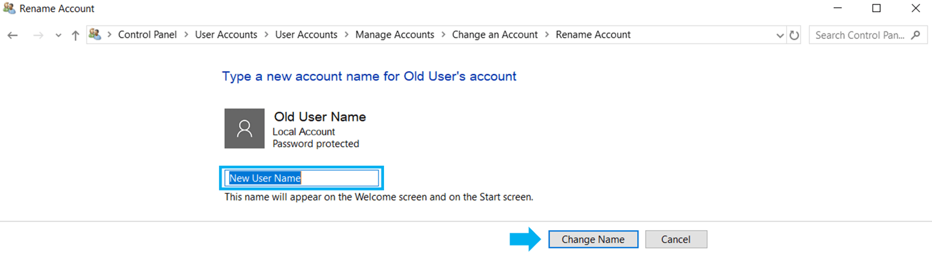Click the Old User account avatar picture

(244, 128)
